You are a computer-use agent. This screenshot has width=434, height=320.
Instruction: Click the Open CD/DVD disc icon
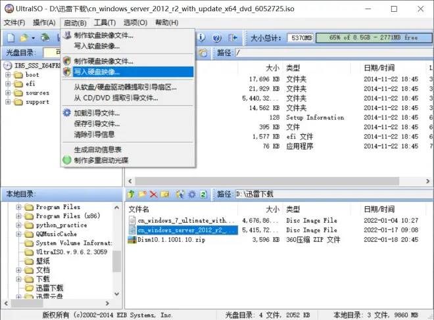coord(45,37)
